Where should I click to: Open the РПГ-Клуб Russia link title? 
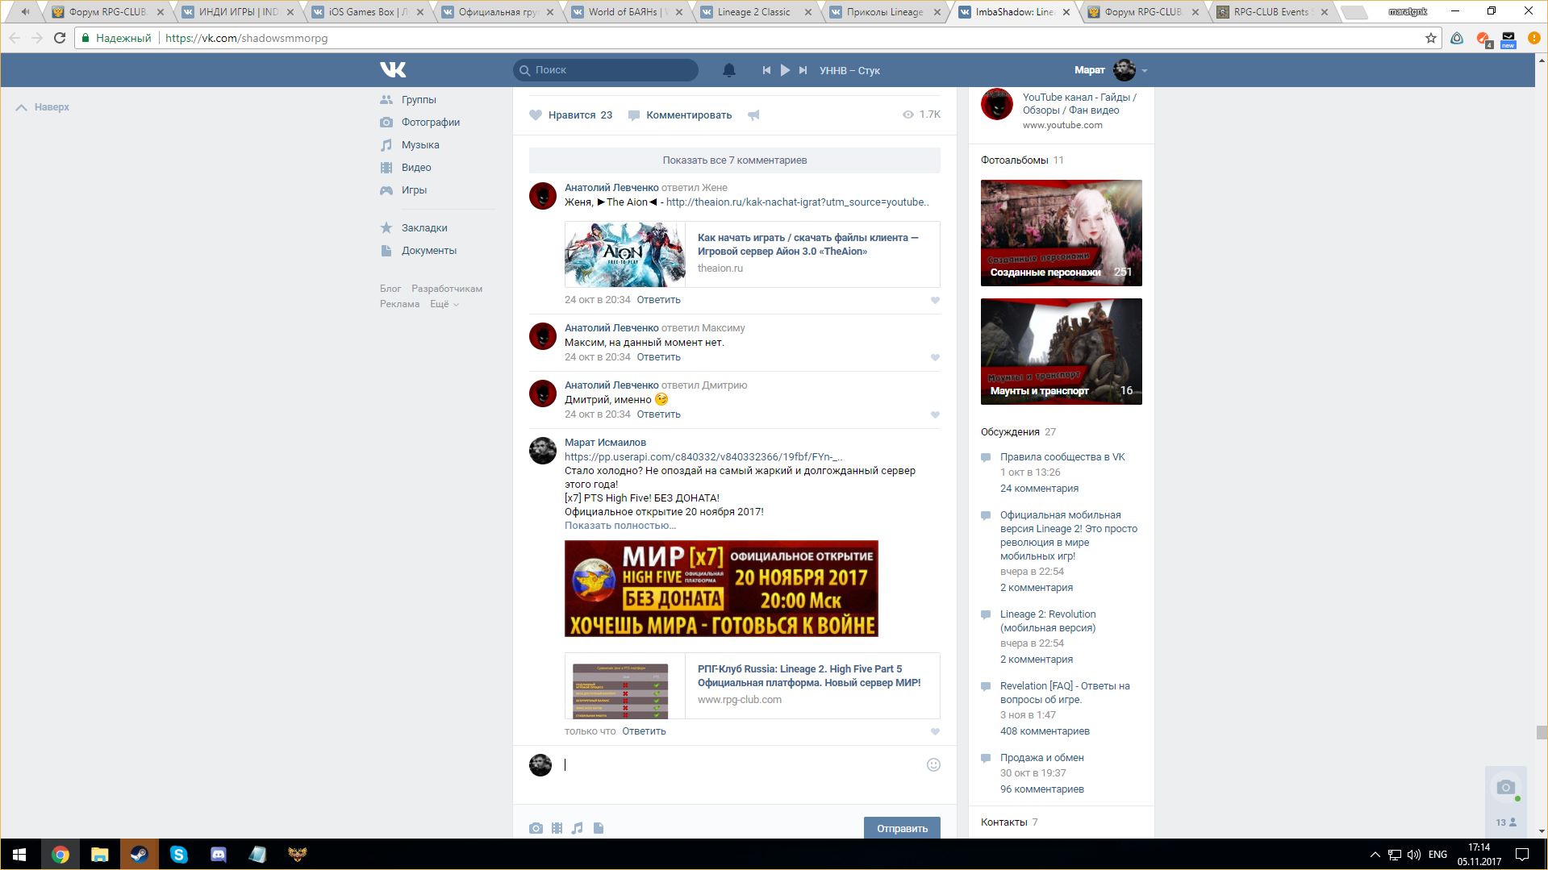[809, 676]
